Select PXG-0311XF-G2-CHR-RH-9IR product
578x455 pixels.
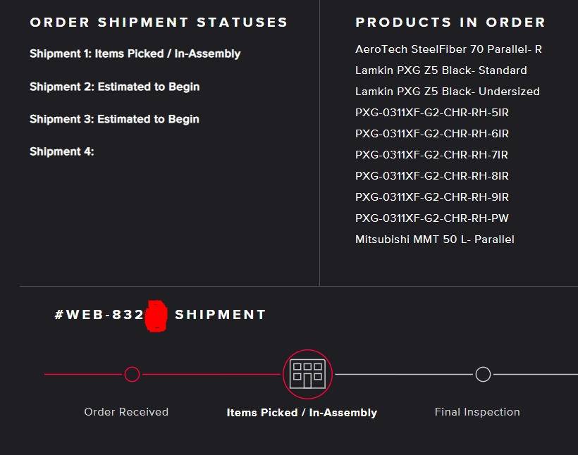pos(431,197)
